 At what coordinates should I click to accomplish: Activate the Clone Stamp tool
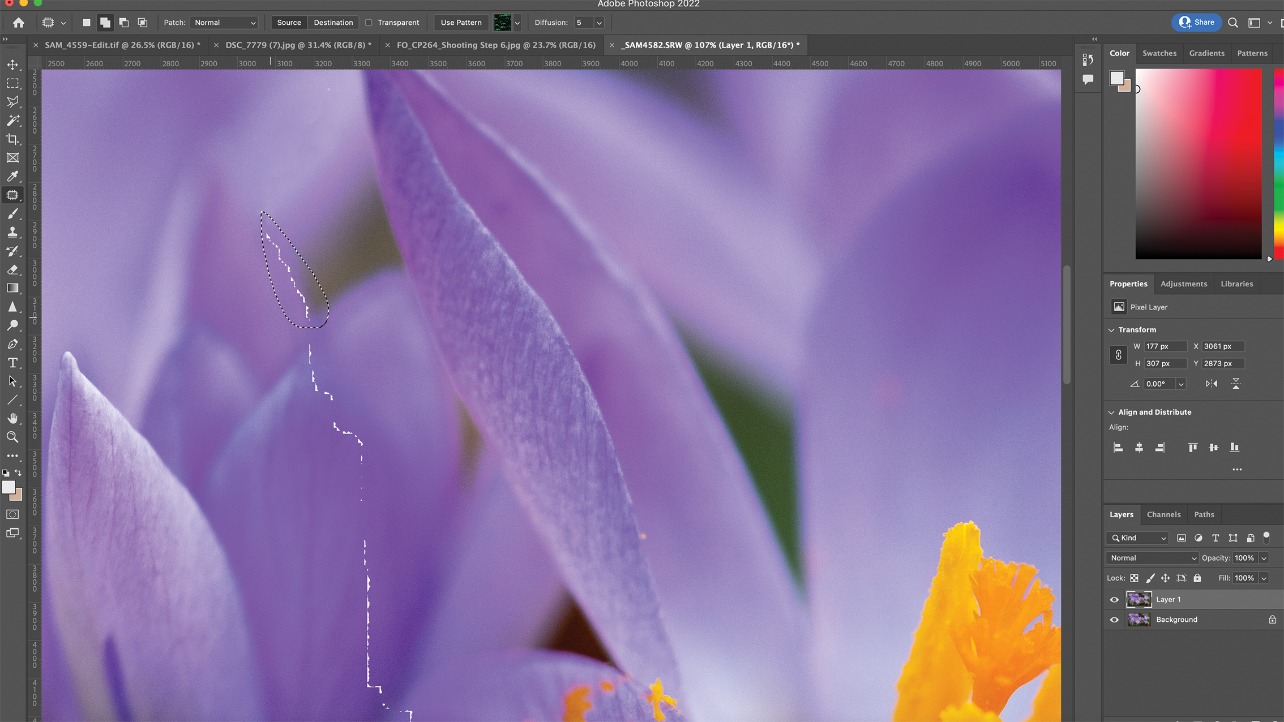[12, 232]
